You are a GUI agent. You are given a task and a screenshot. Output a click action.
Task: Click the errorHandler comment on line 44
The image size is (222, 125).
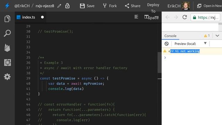click(x=76, y=105)
